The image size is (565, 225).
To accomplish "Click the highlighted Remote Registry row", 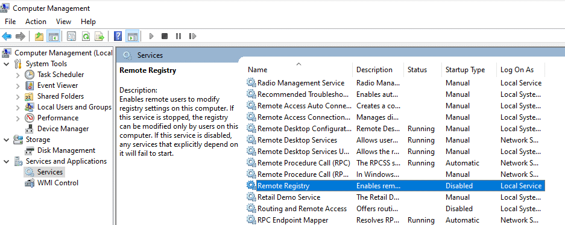I will pos(396,186).
